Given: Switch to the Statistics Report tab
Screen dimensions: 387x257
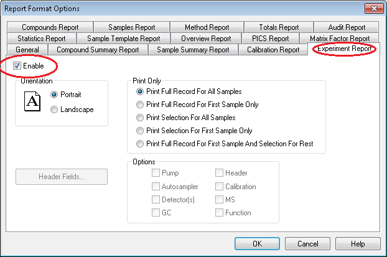Looking at the screenshot, I should (x=41, y=39).
